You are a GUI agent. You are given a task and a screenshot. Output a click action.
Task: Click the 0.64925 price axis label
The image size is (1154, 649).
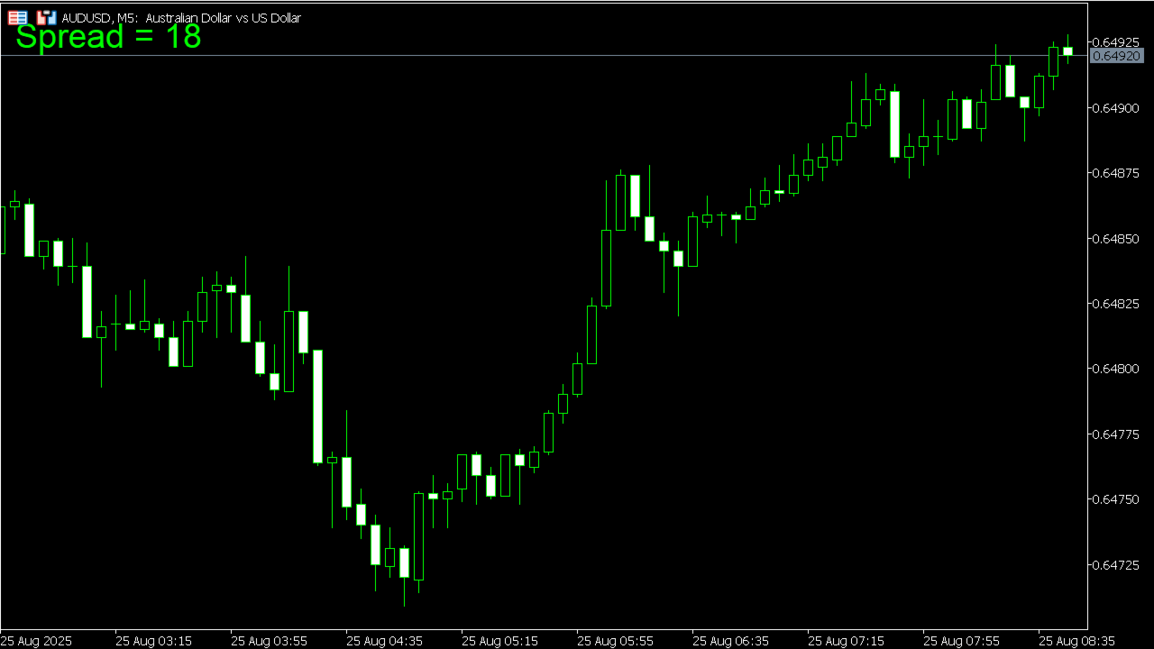tap(1116, 42)
